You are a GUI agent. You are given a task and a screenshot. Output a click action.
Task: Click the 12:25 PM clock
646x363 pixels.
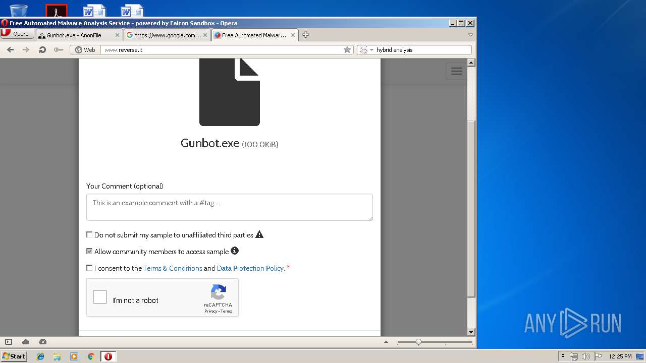[x=620, y=356]
